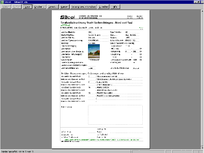The height and width of the screenshot is (153, 204).
Task: Click the Vorher button
Action: point(17,7)
